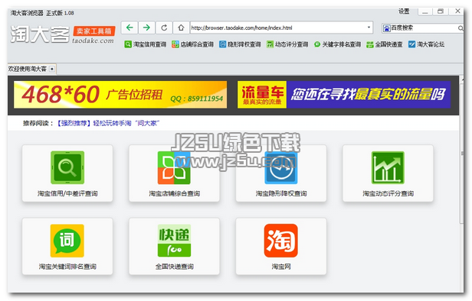This screenshot has height=301, width=472.
Task: Open the 设置 settings menu
Action: point(404,11)
